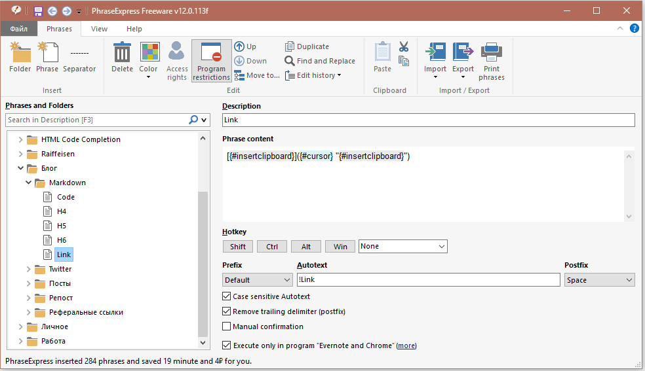Expand the Посты folder
This screenshot has height=371, width=645.
pos(28,283)
